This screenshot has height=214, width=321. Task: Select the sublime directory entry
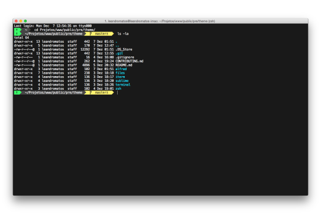pos(122,81)
